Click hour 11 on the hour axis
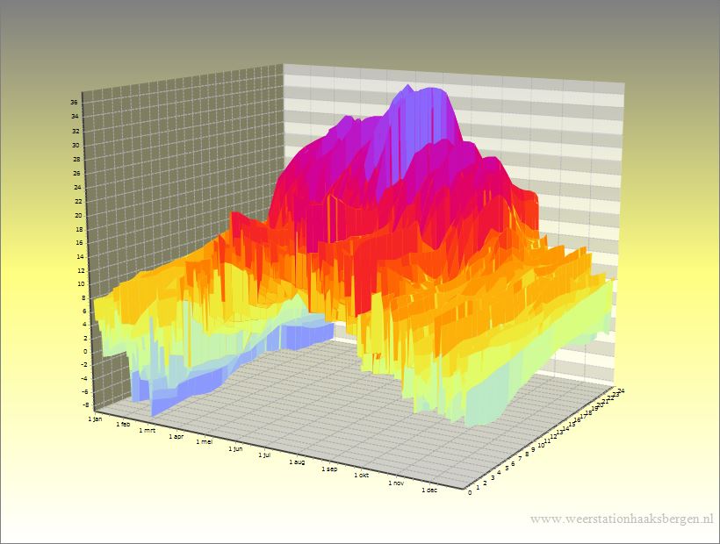The height and width of the screenshot is (544, 720). [548, 441]
